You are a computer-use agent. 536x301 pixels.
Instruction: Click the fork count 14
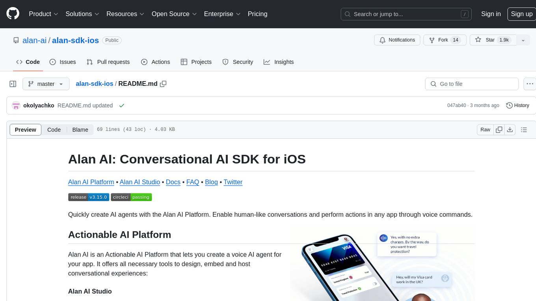click(x=456, y=40)
